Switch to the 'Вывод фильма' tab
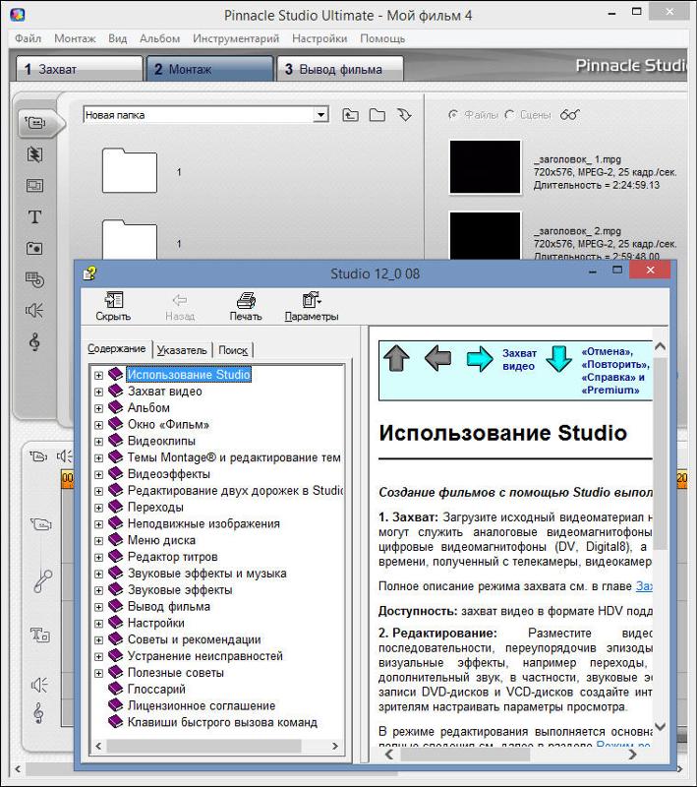The image size is (697, 787). 340,69
